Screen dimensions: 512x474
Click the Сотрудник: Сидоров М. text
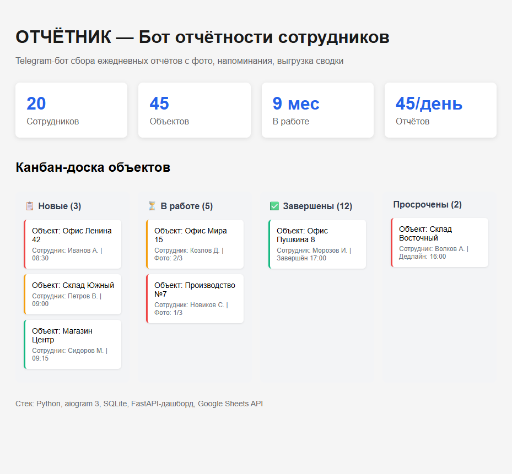pos(68,350)
